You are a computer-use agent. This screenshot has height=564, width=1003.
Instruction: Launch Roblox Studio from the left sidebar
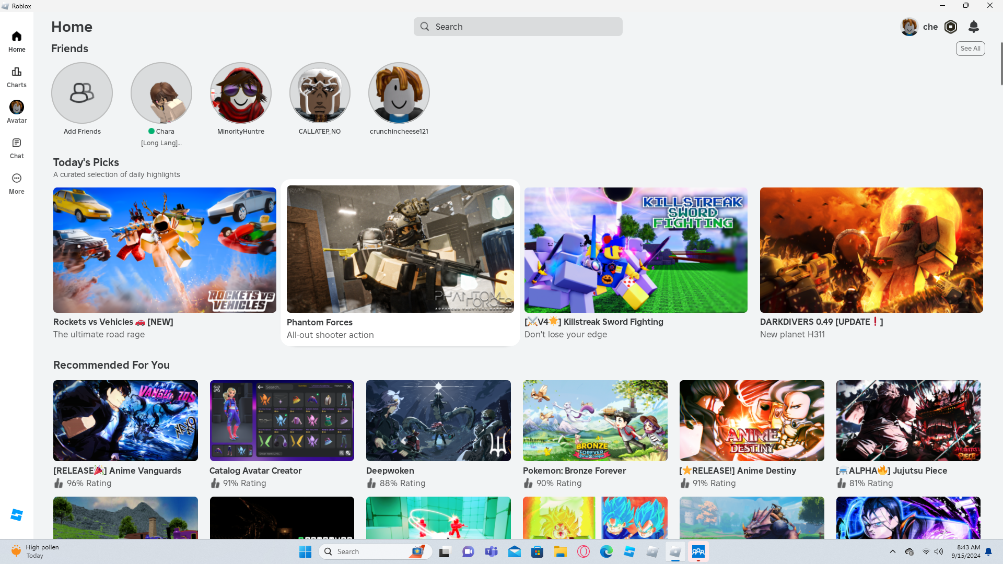pyautogui.click(x=17, y=515)
